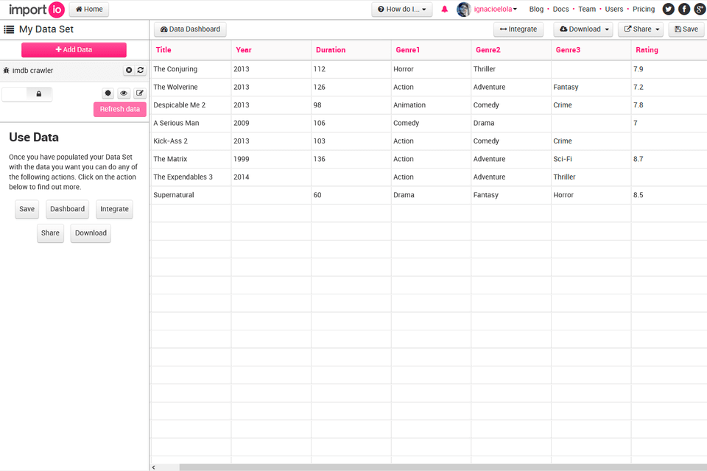707x471 pixels.
Task: Open the Users link
Action: point(614,9)
